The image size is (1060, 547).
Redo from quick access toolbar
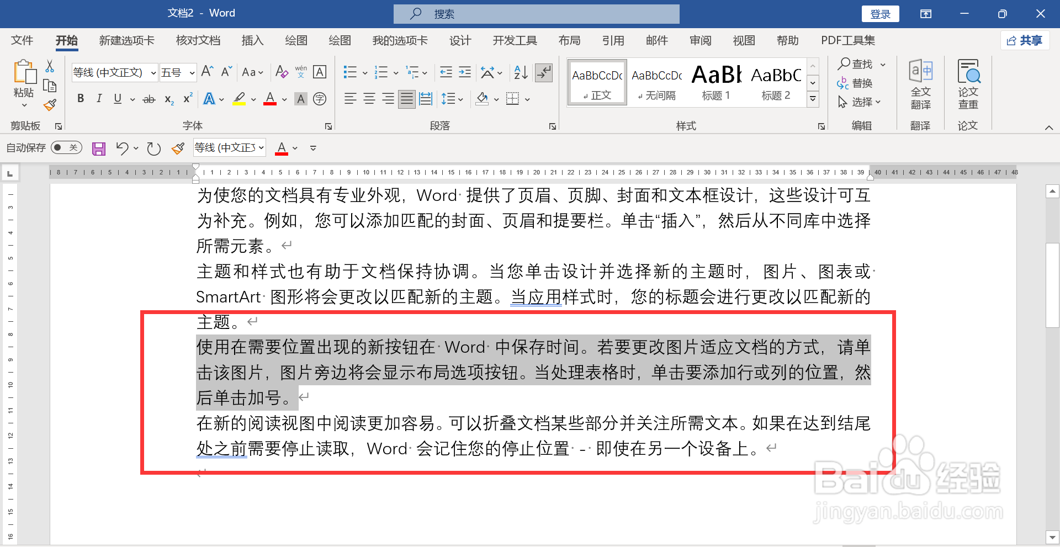pyautogui.click(x=154, y=148)
